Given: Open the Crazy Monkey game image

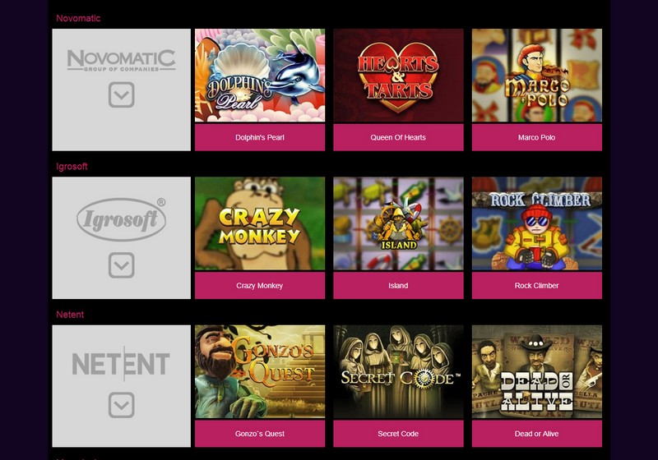Looking at the screenshot, I should click(260, 223).
